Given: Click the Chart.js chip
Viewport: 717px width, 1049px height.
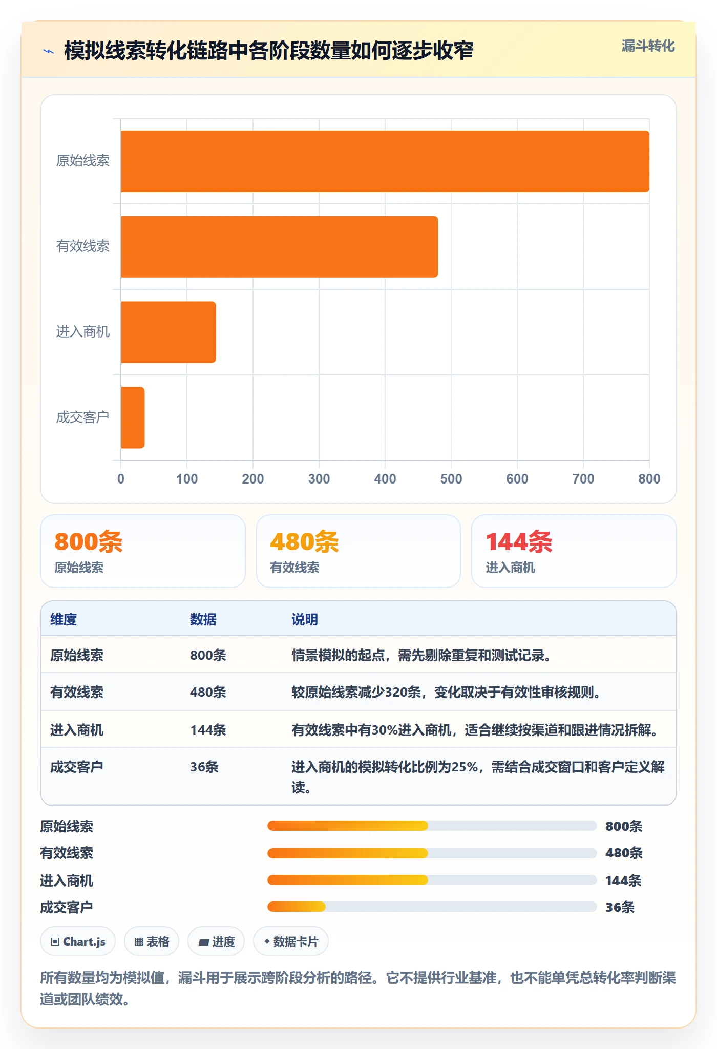Looking at the screenshot, I should (x=78, y=941).
